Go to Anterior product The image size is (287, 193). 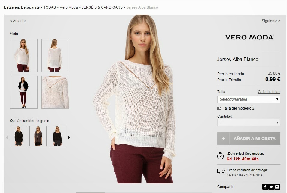[x=18, y=21]
